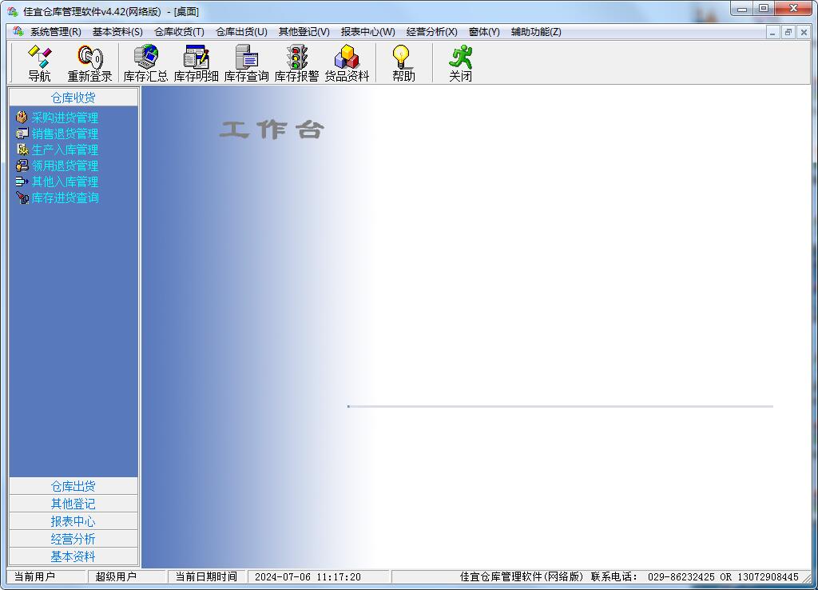The height and width of the screenshot is (590, 818).
Task: Open the 其他登记(V) menu
Action: tap(304, 32)
